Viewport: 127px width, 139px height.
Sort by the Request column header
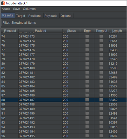10,31
